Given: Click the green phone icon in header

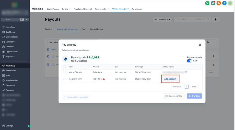Looking at the screenshot, I should [x=207, y=3].
